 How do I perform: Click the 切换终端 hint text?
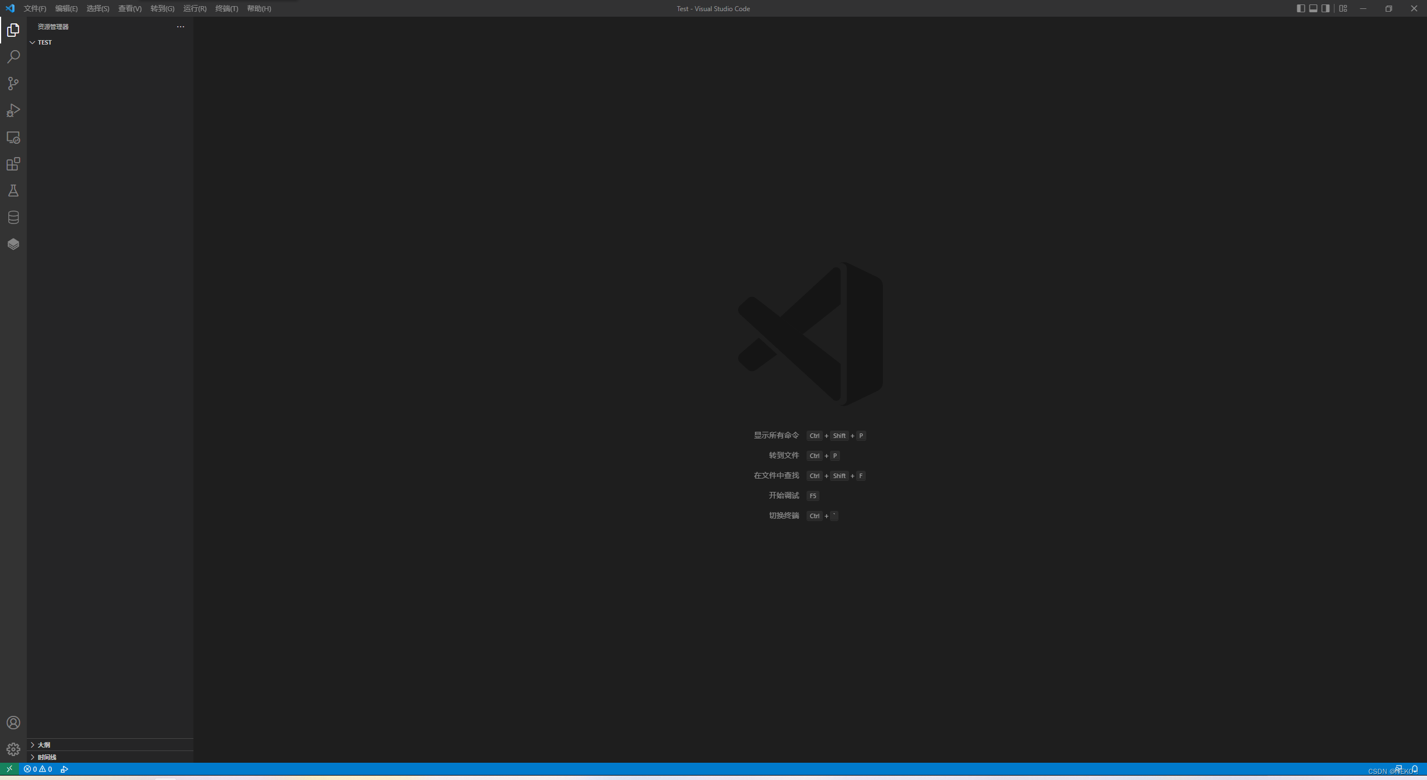coord(784,515)
